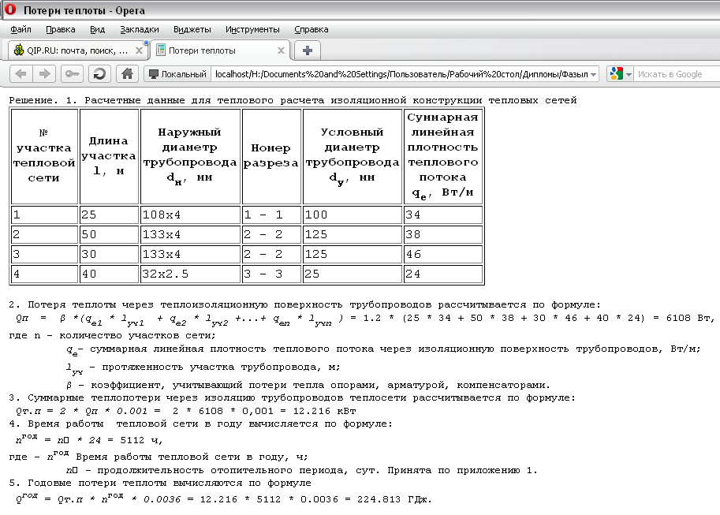720x515 pixels.
Task: Click the '№ участка тепловой сети' header
Action: tap(44, 155)
